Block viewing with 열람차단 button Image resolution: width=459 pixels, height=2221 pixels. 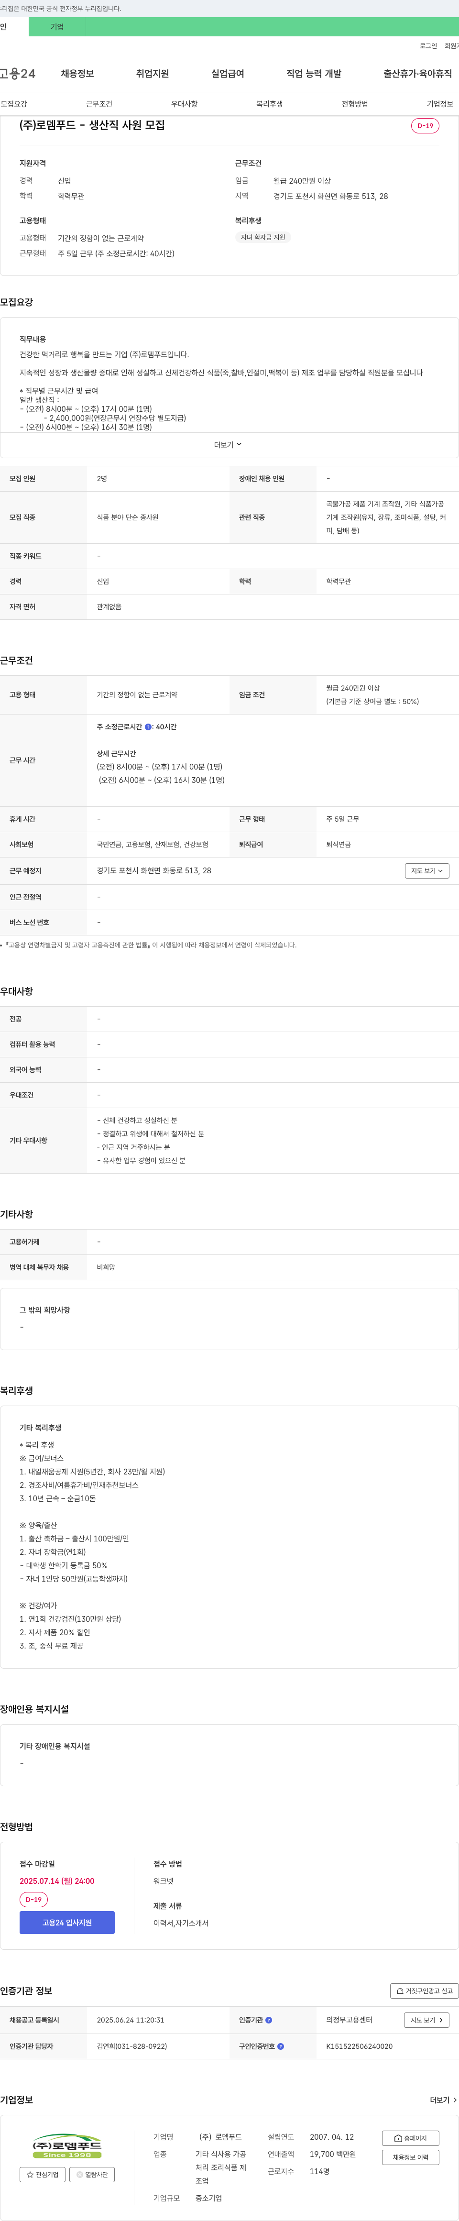click(91, 2175)
